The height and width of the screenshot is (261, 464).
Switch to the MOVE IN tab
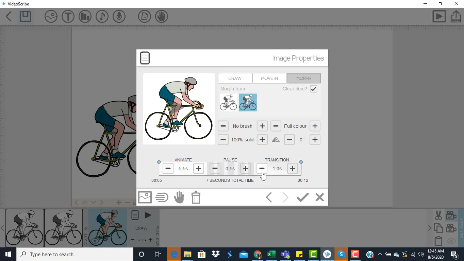pyautogui.click(x=269, y=78)
